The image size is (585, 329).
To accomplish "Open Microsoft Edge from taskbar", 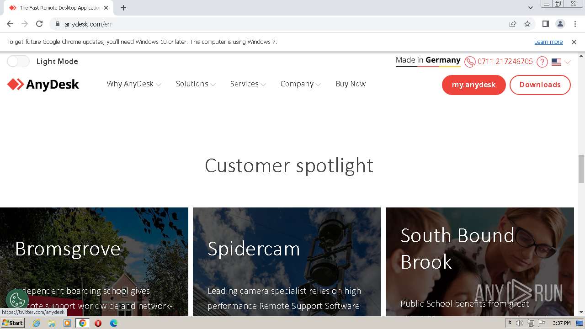I will point(113,323).
